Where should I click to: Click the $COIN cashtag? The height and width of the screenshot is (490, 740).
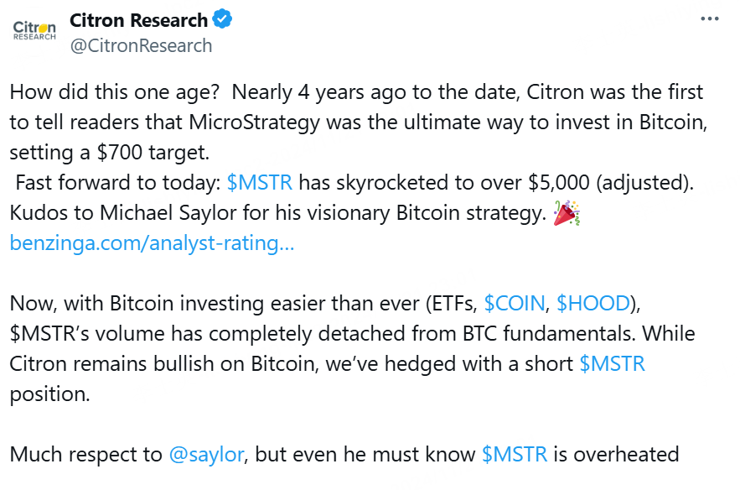514,305
